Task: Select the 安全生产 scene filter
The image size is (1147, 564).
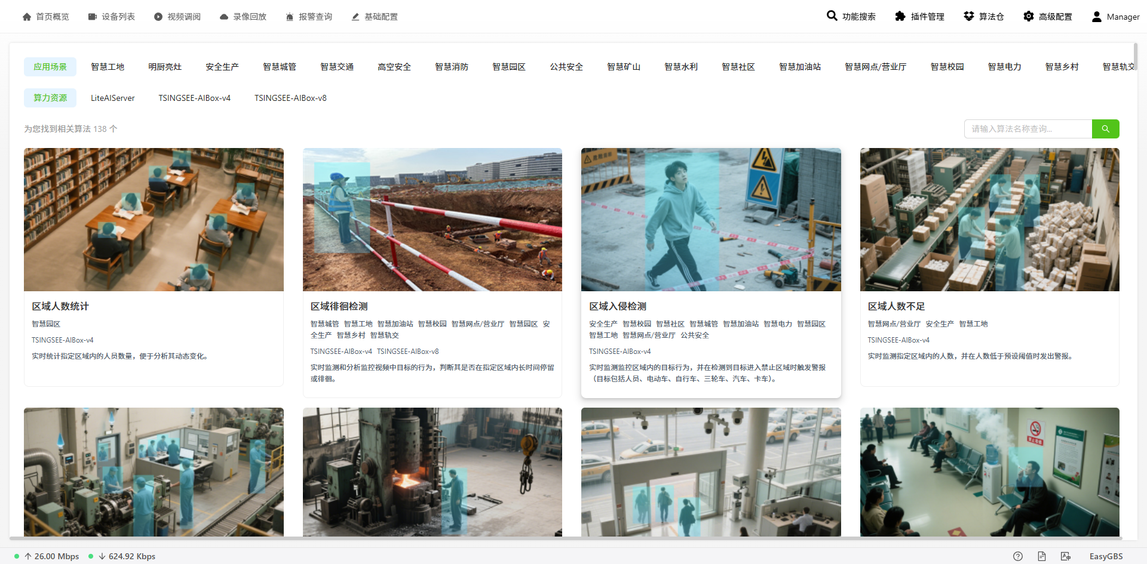Action: pyautogui.click(x=222, y=67)
